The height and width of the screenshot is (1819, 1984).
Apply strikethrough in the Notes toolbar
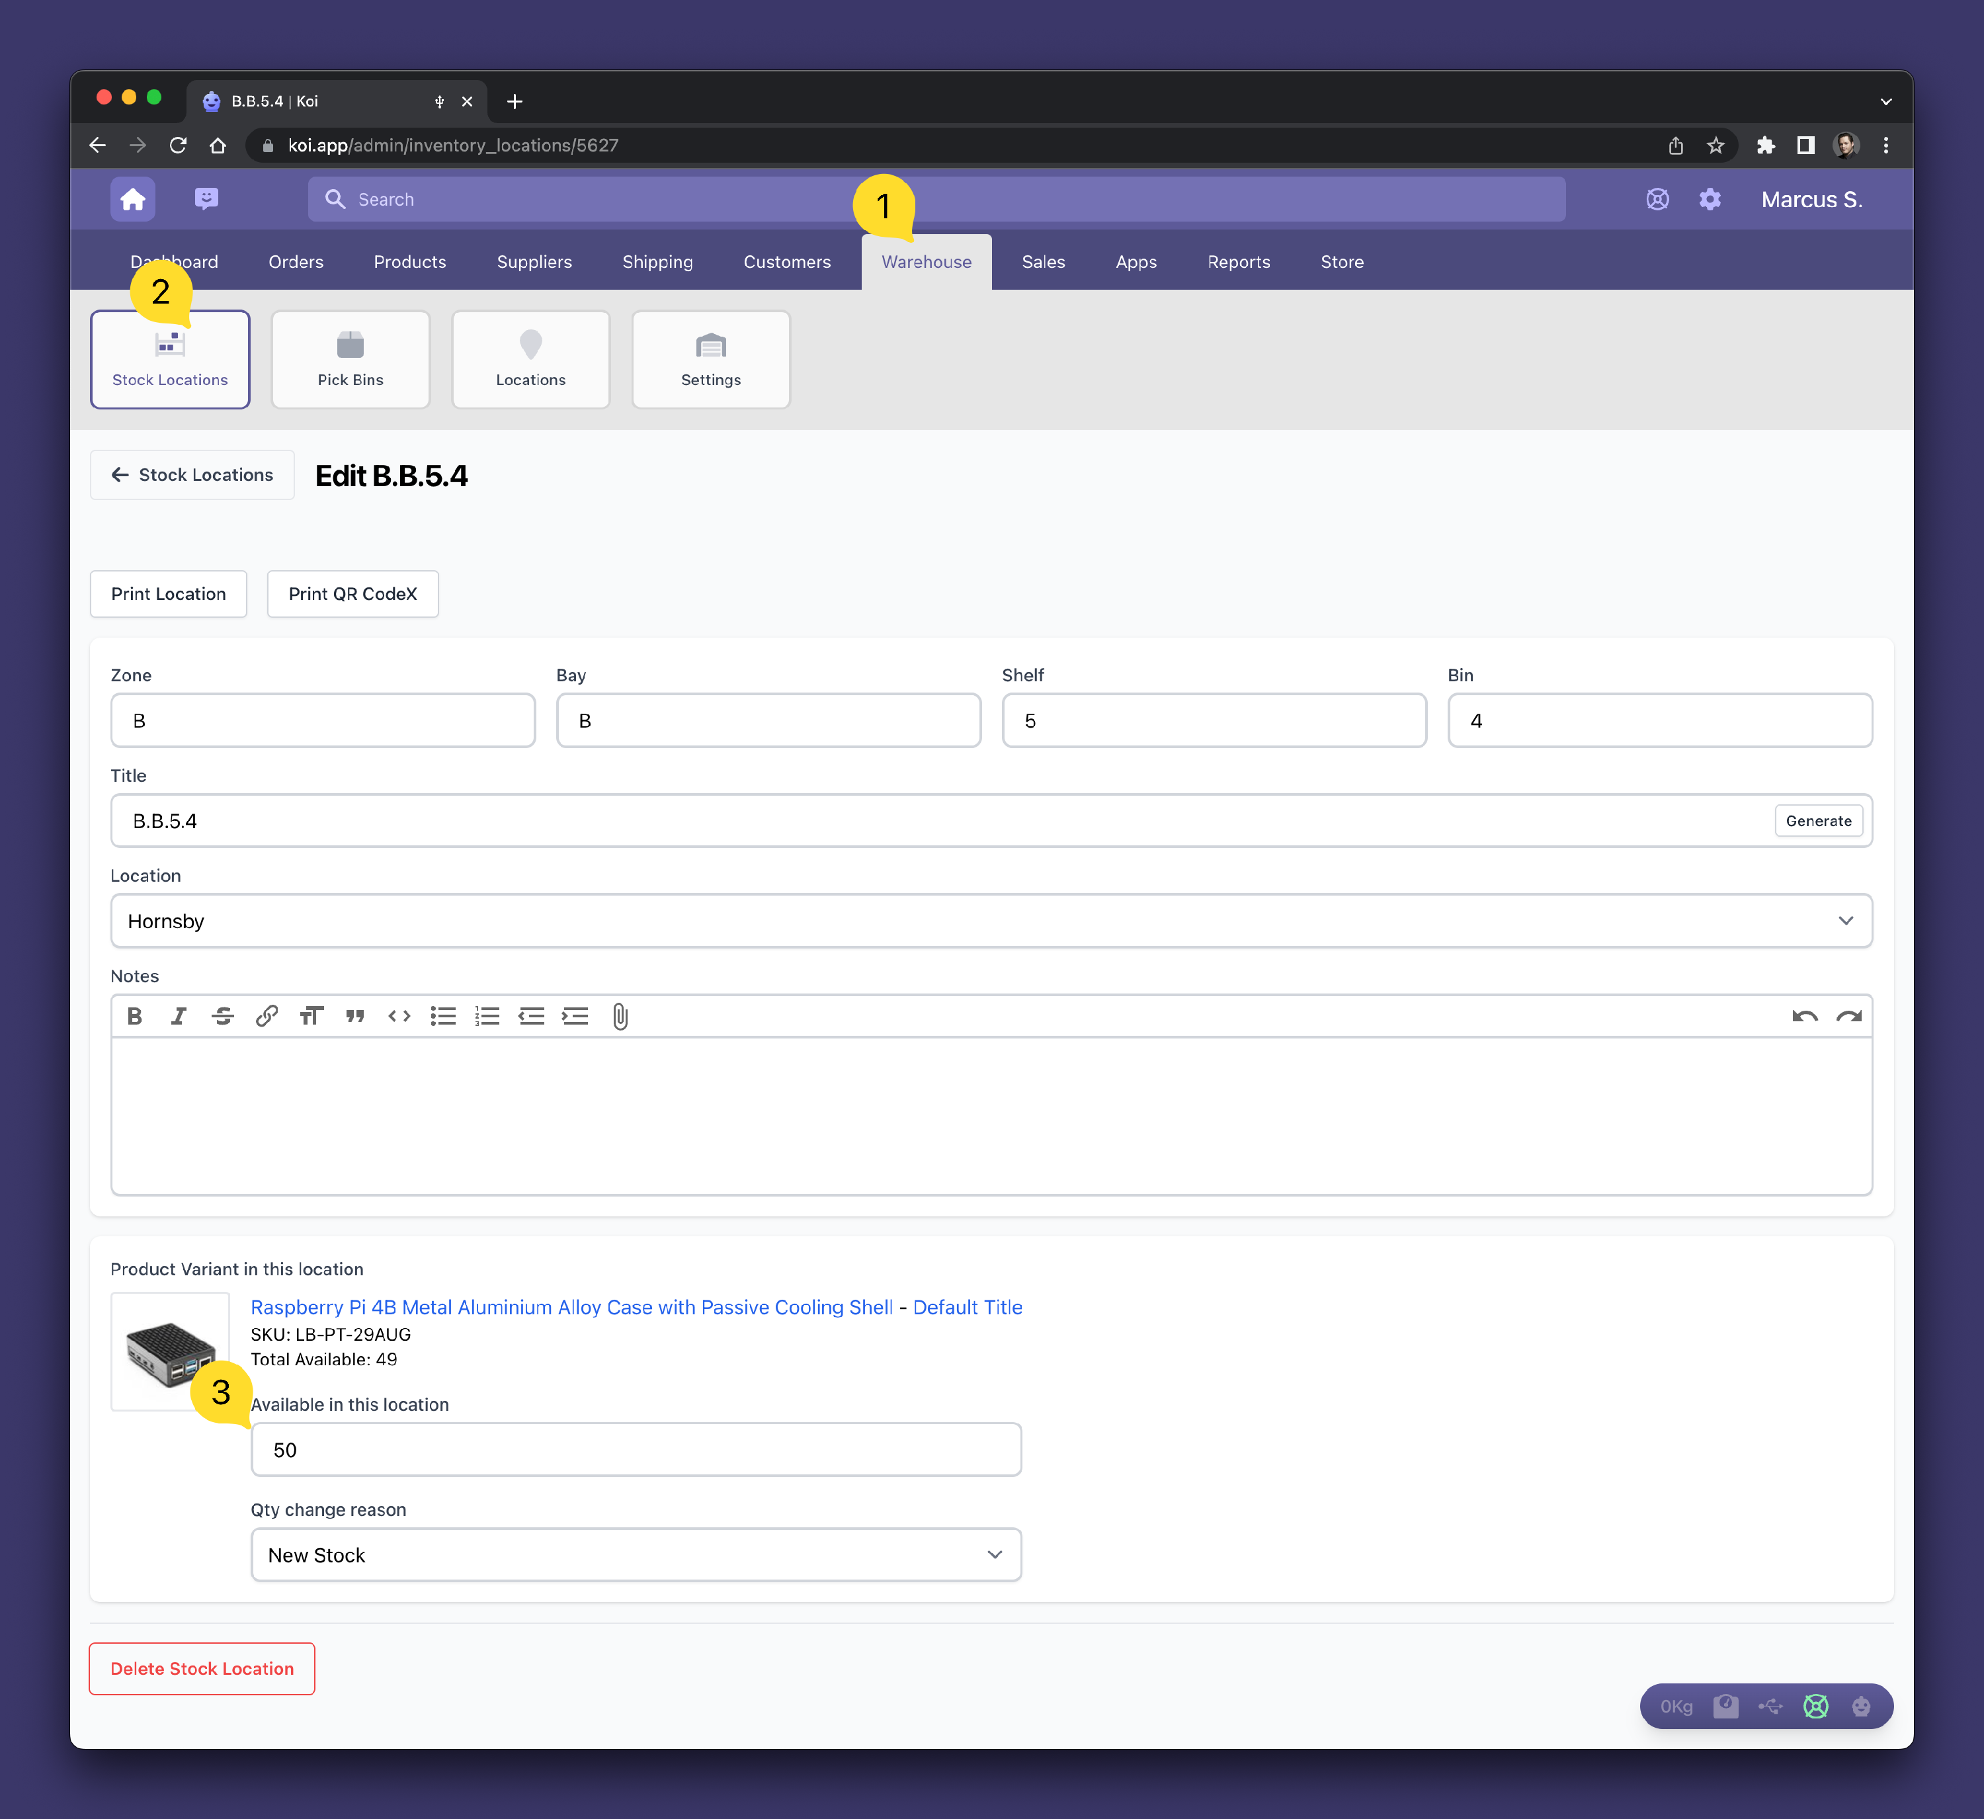[x=222, y=1016]
